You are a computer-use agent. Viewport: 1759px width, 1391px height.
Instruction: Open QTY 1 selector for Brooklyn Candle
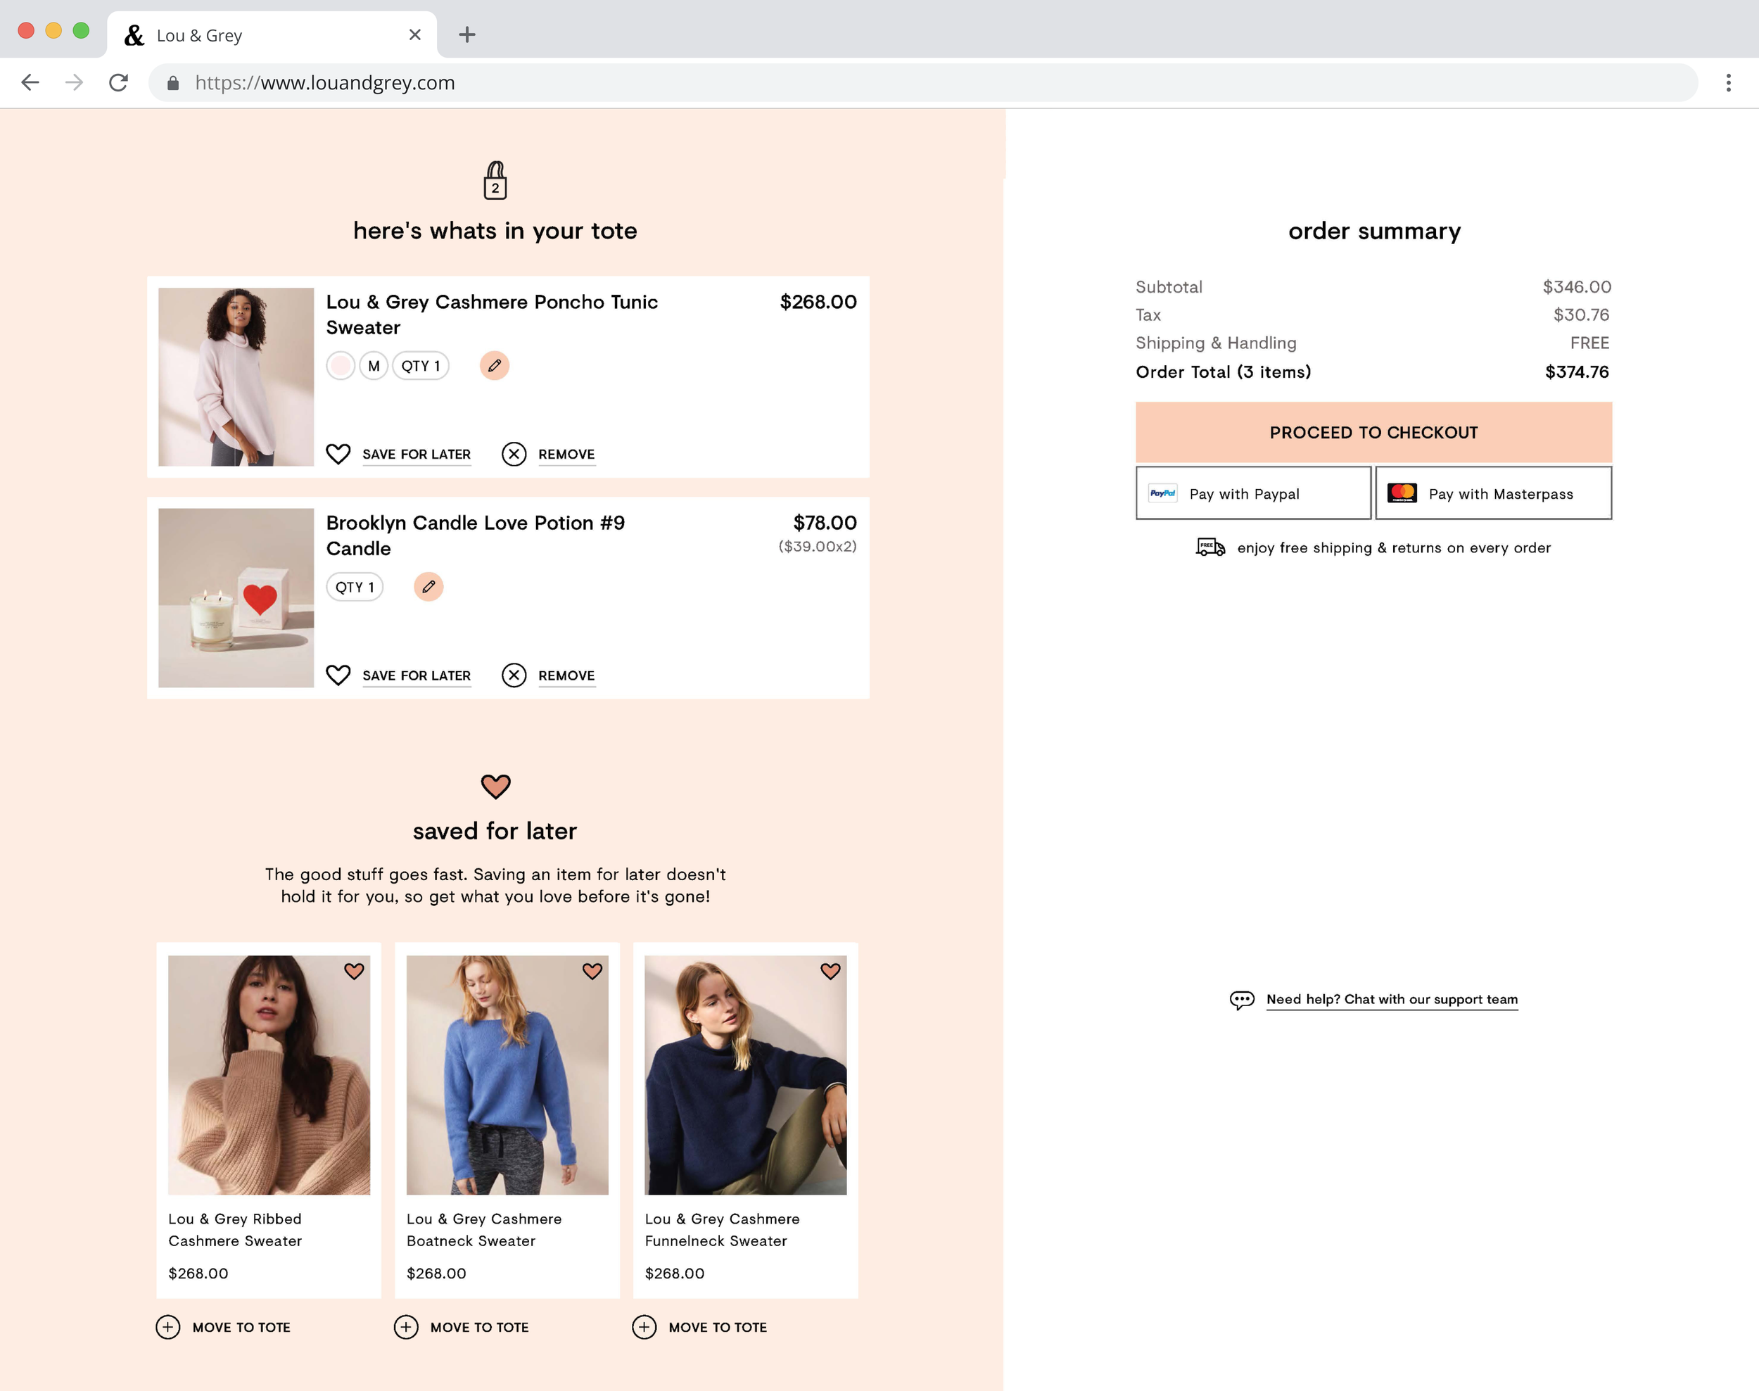(354, 586)
